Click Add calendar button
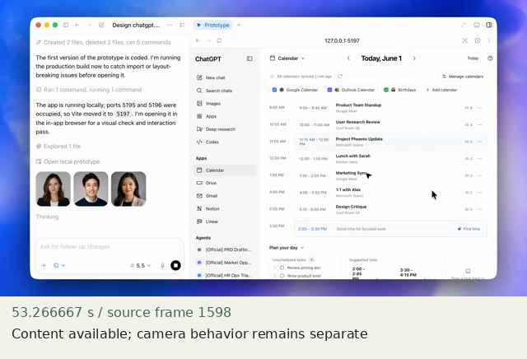Viewport: 527px width, 359px height. pyautogui.click(x=441, y=90)
